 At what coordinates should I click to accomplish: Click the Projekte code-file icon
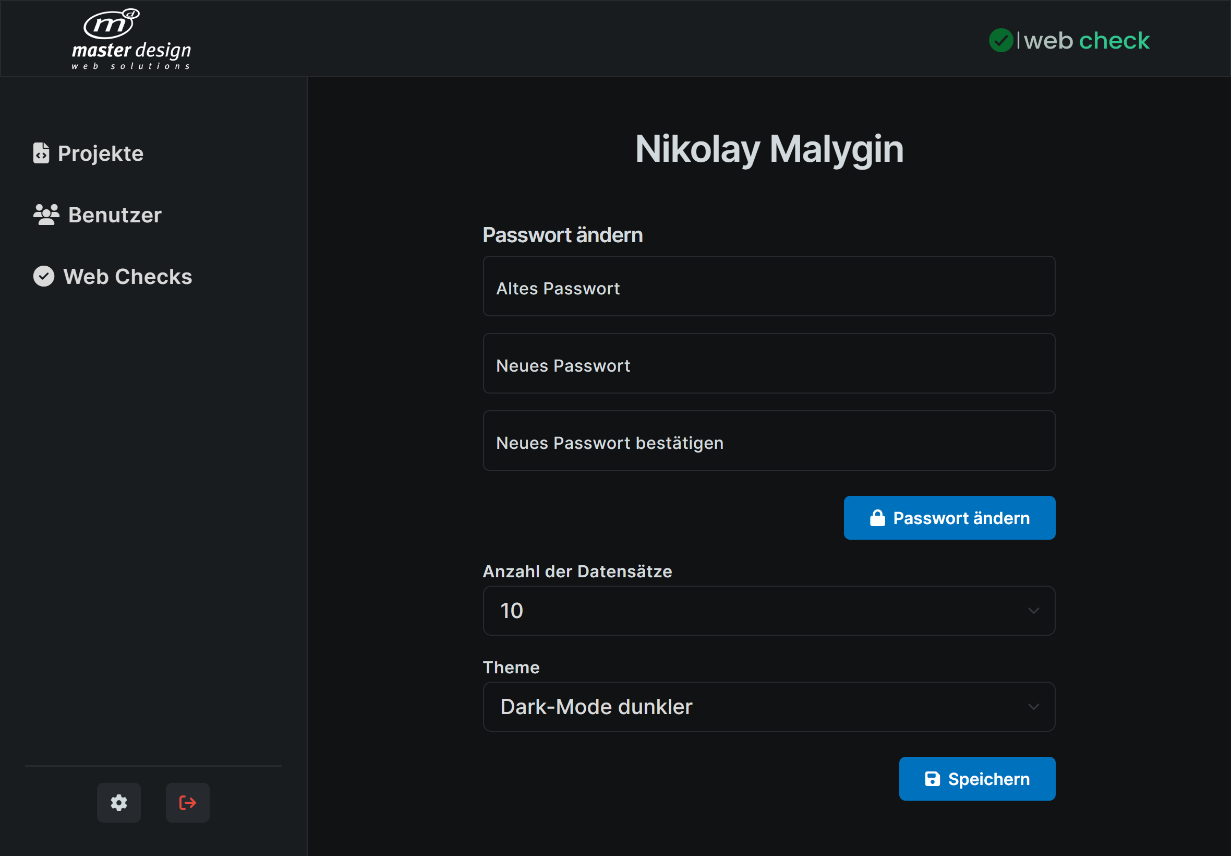pos(41,153)
